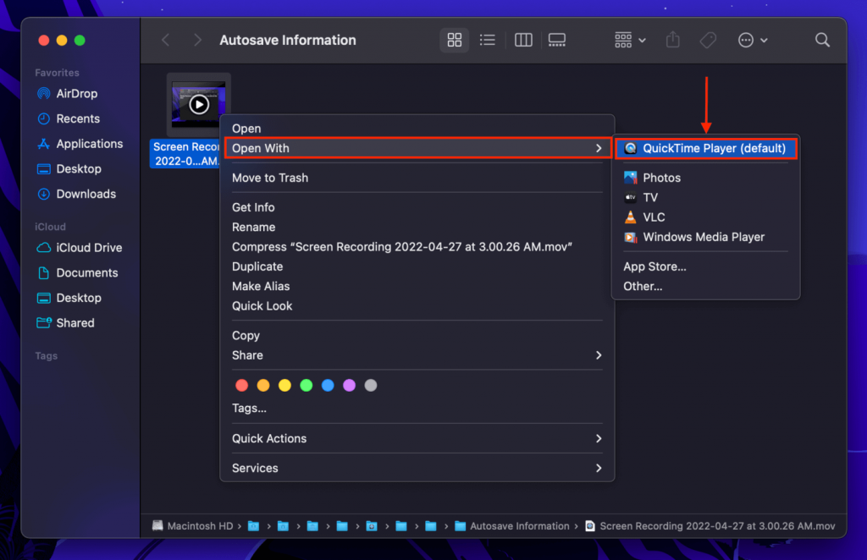Choose QuickTime Player from the Open With submenu
867x560 pixels.
(x=705, y=148)
